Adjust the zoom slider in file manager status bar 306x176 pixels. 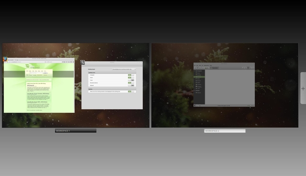[x=251, y=106]
